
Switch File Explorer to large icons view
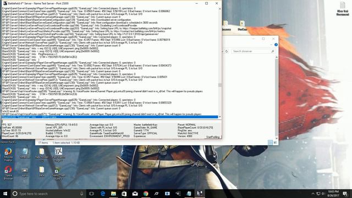click(x=275, y=142)
